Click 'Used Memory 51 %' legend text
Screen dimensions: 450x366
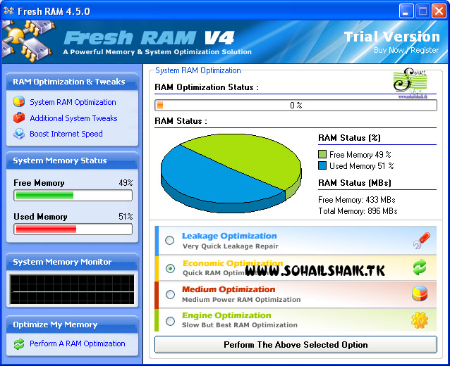[362, 166]
